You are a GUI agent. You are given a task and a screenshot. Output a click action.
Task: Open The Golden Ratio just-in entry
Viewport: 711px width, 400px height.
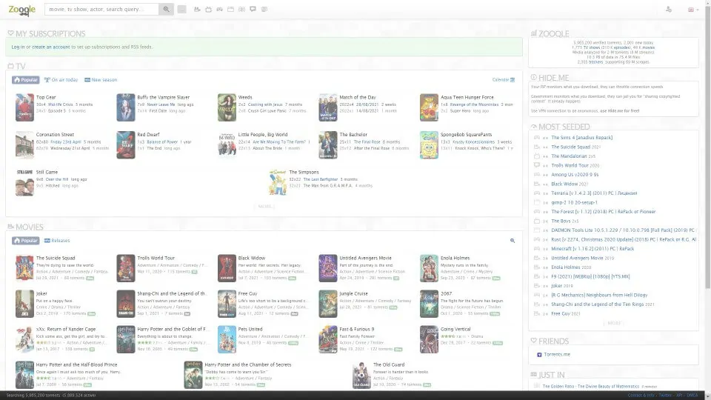[590, 387]
